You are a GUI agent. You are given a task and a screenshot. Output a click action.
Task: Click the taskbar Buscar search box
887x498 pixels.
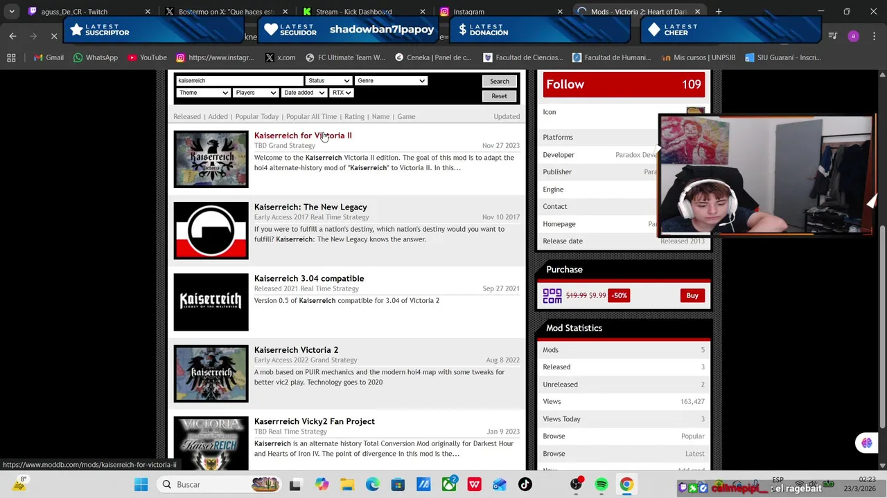[x=220, y=485]
